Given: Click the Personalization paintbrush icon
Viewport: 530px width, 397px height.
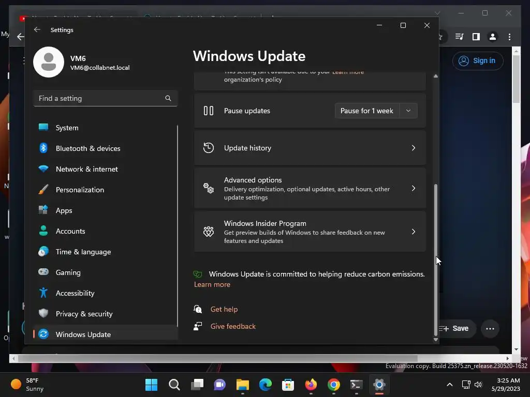Looking at the screenshot, I should pyautogui.click(x=43, y=189).
